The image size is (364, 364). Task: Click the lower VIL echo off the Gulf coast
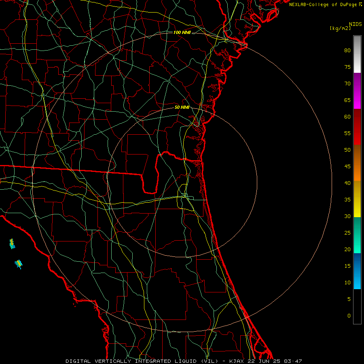(19, 264)
